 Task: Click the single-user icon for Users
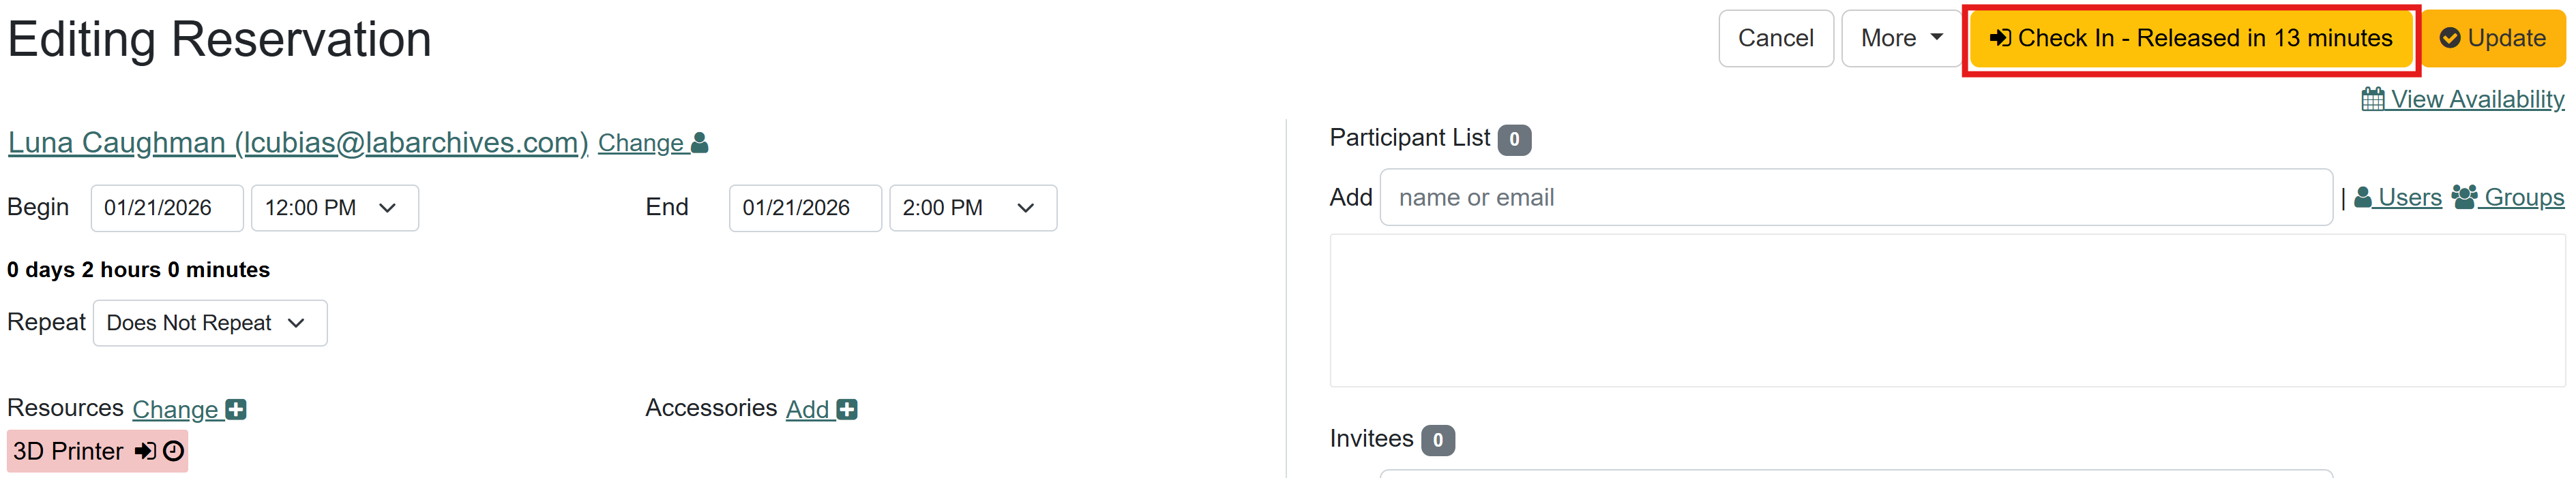point(2363,197)
